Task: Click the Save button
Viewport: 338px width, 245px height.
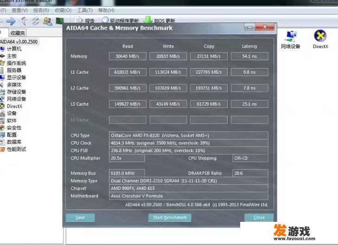Action: point(80,217)
